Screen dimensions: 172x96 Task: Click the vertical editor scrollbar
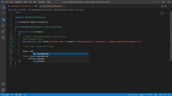[171, 36]
